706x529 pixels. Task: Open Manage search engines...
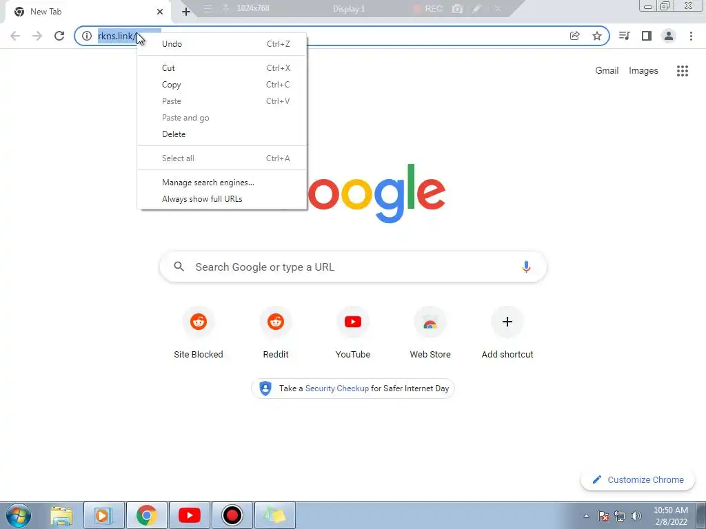[222, 183]
